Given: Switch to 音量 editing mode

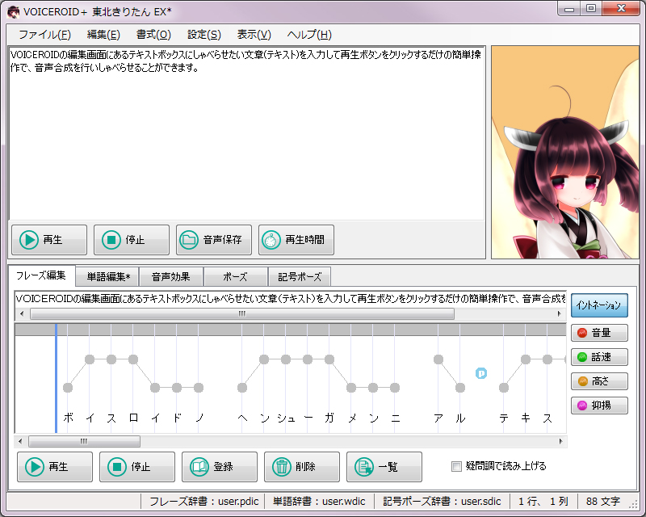Looking at the screenshot, I should [599, 333].
